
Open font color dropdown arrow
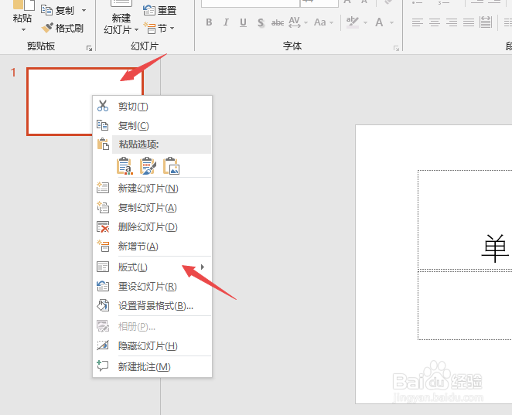coord(391,22)
